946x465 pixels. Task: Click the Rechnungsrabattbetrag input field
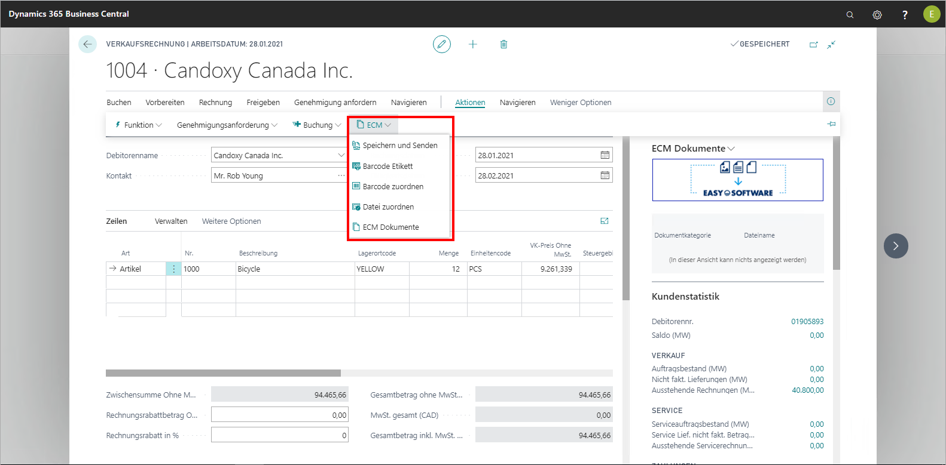[x=280, y=415]
